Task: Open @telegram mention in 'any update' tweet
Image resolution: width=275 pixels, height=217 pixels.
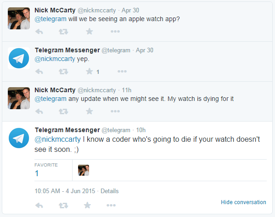Action: click(51, 99)
